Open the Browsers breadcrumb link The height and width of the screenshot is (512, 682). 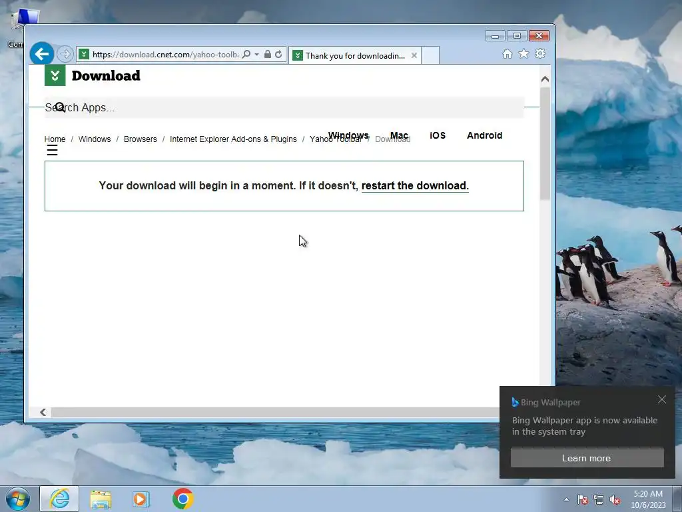(x=140, y=139)
